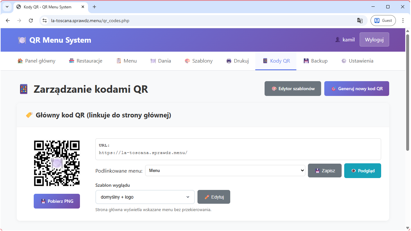Click the main QR code preview image
Image resolution: width=411 pixels, height=231 pixels.
click(57, 163)
